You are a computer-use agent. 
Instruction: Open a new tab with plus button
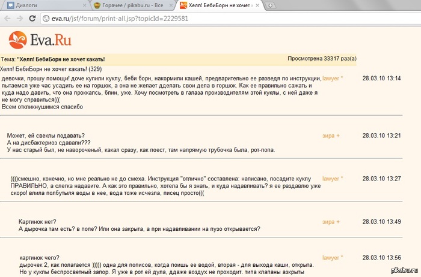(x=270, y=5)
